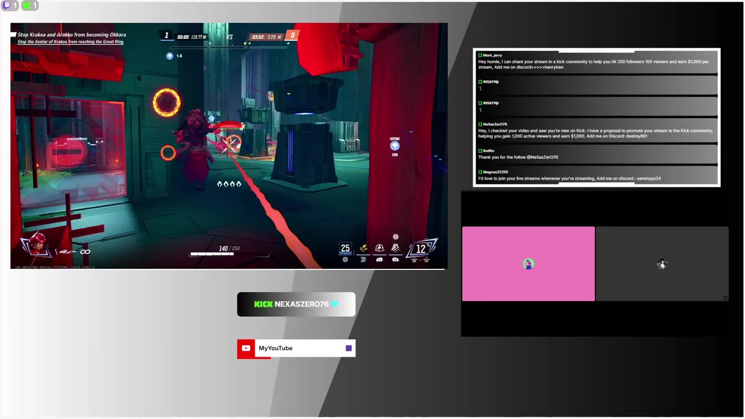Viewport: 745px width, 419px height.
Task: Click the NEXASZERO76 channel name banner
Action: pyautogui.click(x=296, y=304)
